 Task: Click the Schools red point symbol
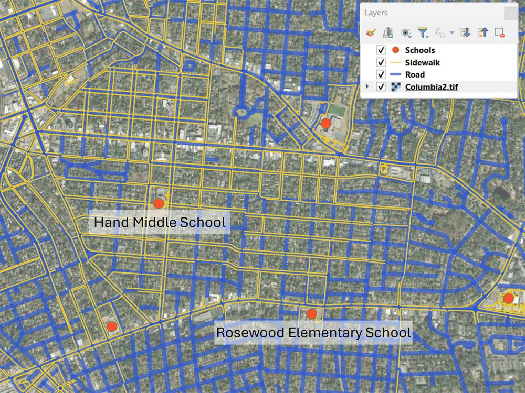click(x=396, y=50)
